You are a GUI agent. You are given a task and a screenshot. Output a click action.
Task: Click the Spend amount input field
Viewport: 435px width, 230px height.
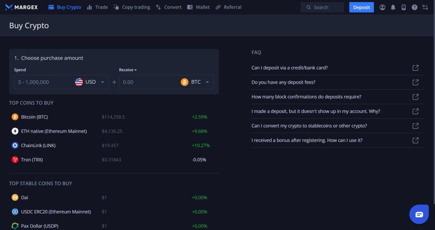[42, 82]
